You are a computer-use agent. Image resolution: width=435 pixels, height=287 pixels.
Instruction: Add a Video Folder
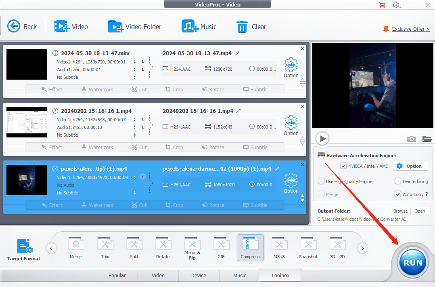[134, 27]
